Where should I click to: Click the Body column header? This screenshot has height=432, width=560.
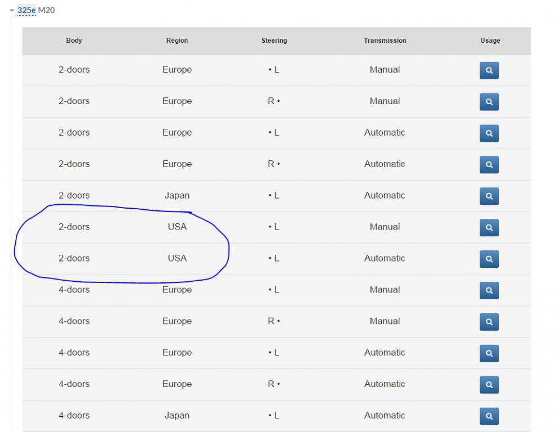point(74,40)
